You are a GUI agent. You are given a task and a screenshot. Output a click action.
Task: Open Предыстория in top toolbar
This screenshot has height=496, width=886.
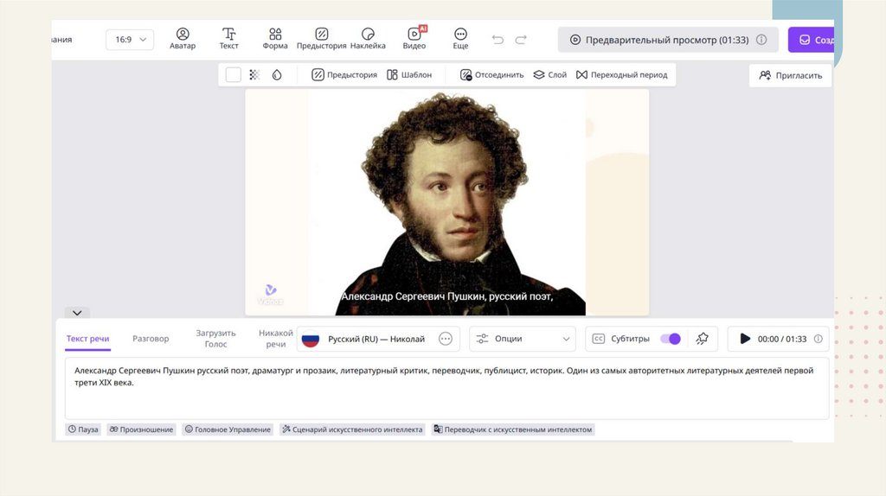coord(322,39)
